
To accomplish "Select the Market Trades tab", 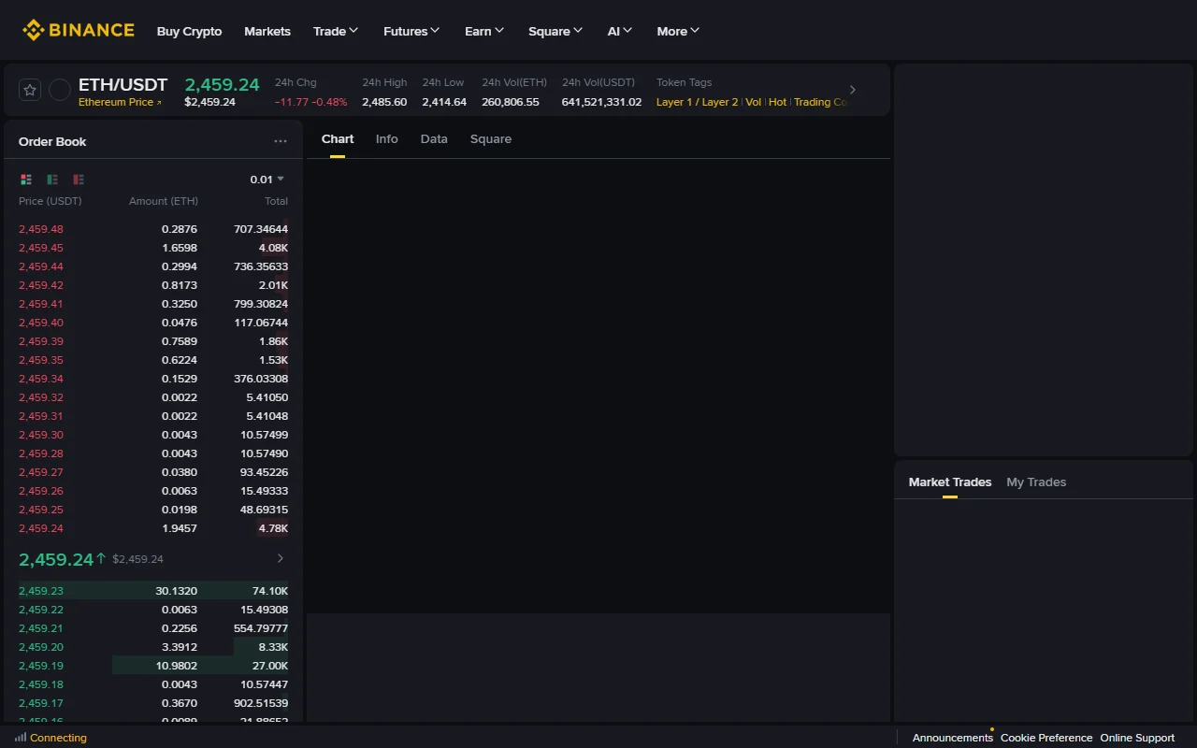I will tap(950, 482).
